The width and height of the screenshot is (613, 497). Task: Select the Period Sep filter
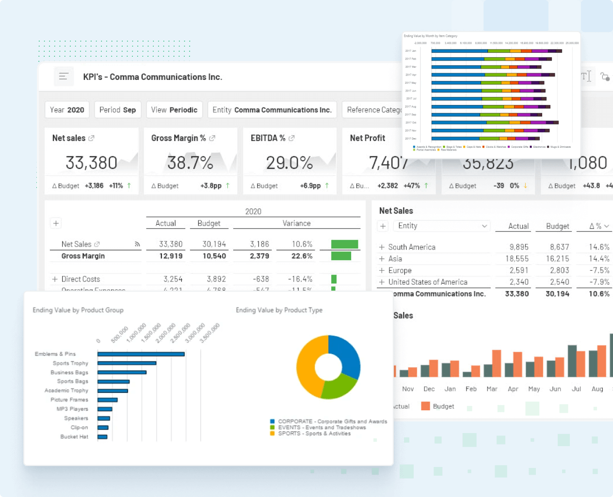[x=117, y=109]
